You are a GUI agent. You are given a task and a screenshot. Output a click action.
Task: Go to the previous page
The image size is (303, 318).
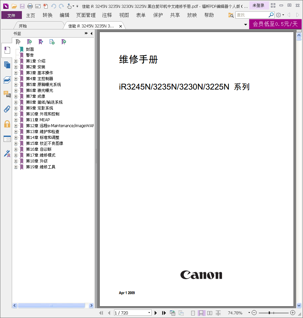(x=109, y=313)
